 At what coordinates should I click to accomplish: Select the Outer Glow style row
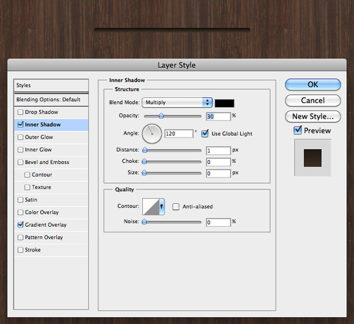coord(51,137)
